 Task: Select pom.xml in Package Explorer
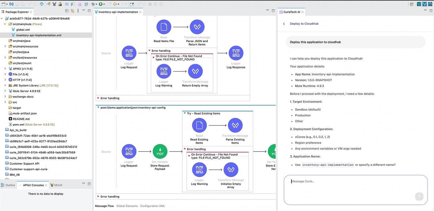(x=32, y=124)
